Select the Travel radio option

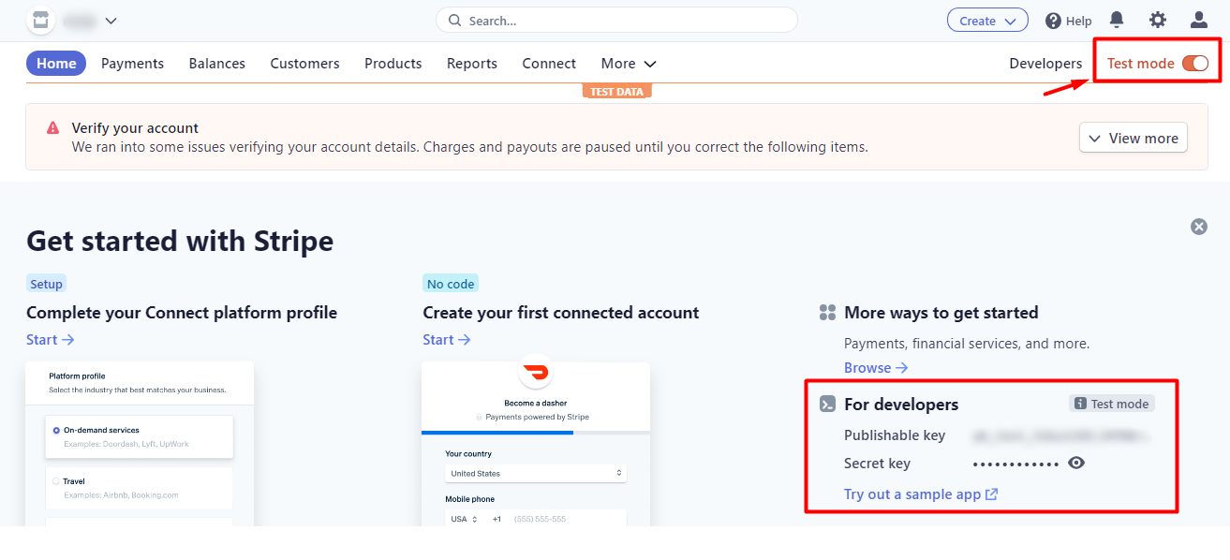point(56,481)
